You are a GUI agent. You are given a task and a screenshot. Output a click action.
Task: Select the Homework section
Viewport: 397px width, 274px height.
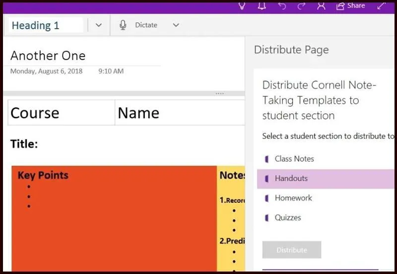(326, 198)
